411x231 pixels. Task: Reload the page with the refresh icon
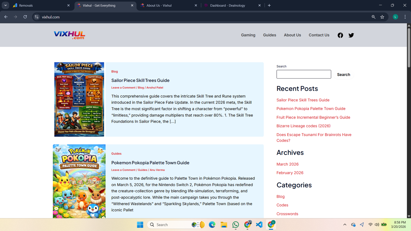[x=25, y=17]
